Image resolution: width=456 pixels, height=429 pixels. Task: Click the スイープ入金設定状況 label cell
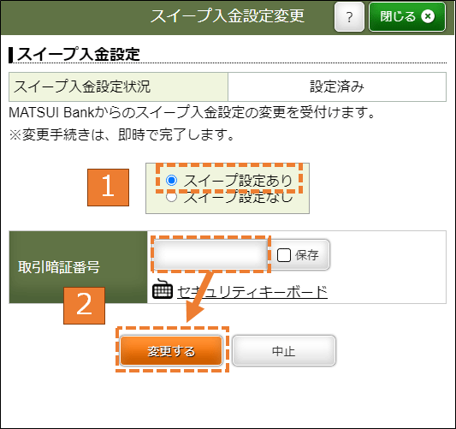(x=118, y=86)
